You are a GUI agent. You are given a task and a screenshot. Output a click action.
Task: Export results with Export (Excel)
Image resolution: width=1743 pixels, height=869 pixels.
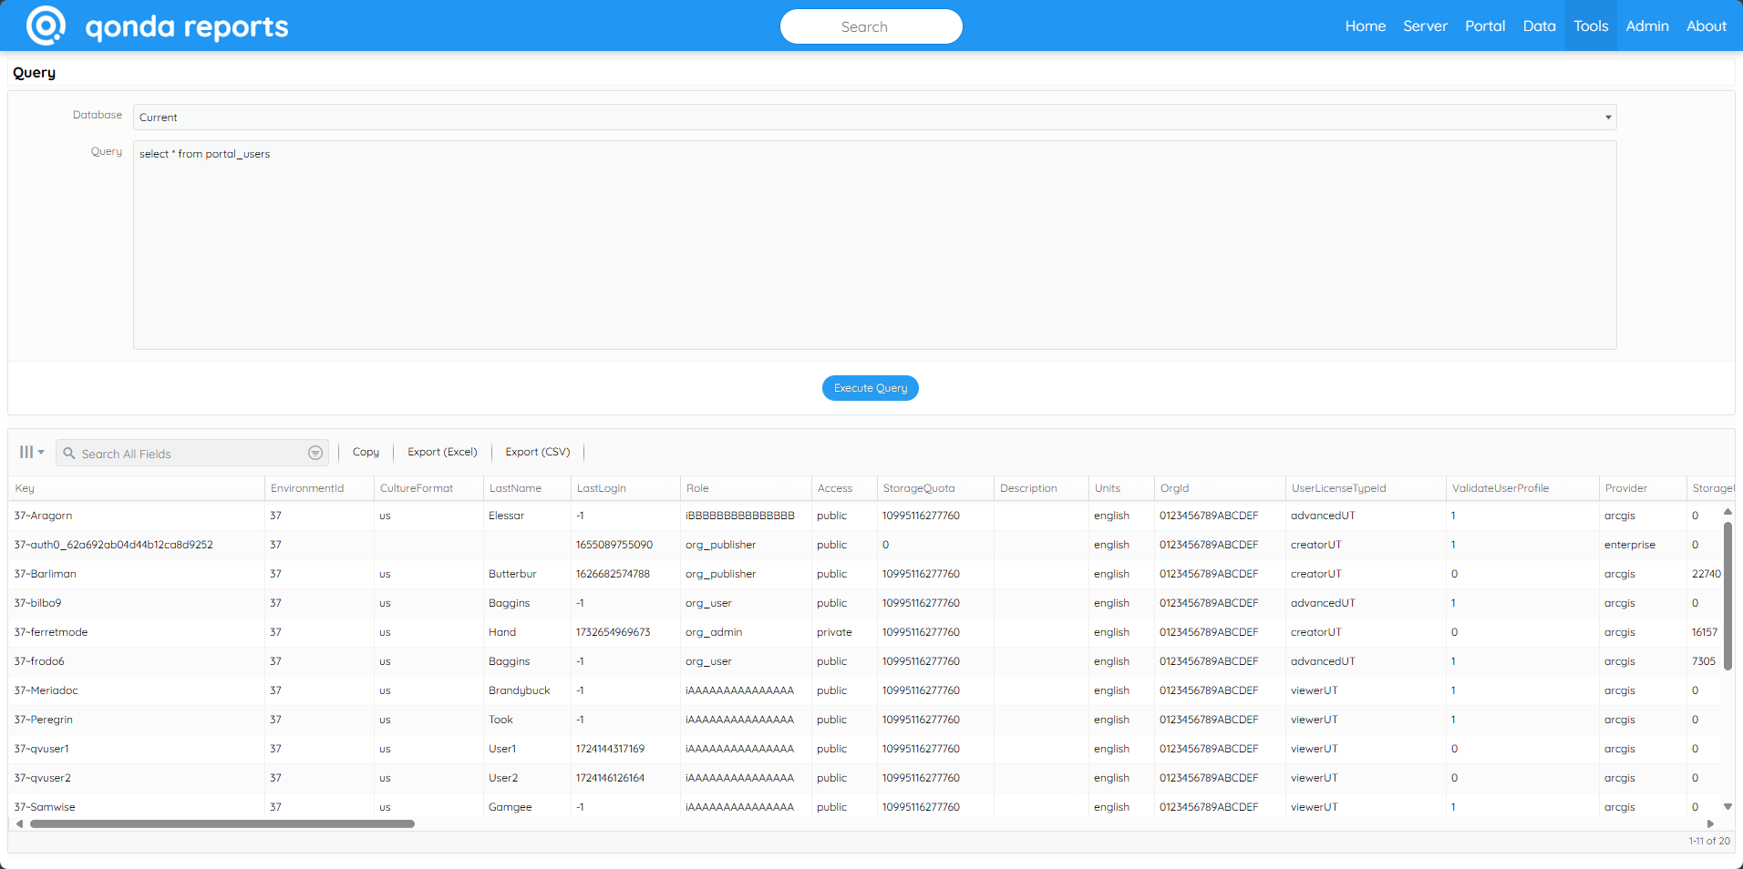click(x=442, y=451)
